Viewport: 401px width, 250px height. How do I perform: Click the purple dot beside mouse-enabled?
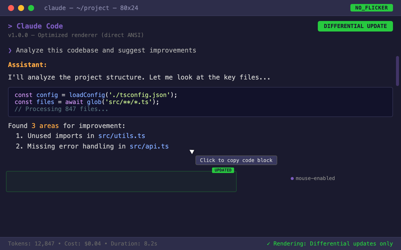pos(292,178)
